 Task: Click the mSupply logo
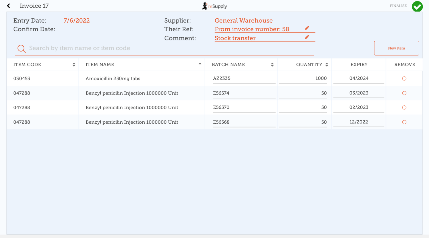(214, 6)
